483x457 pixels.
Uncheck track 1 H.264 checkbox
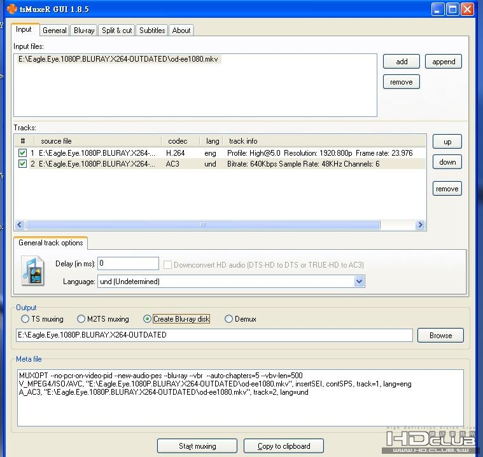point(22,153)
